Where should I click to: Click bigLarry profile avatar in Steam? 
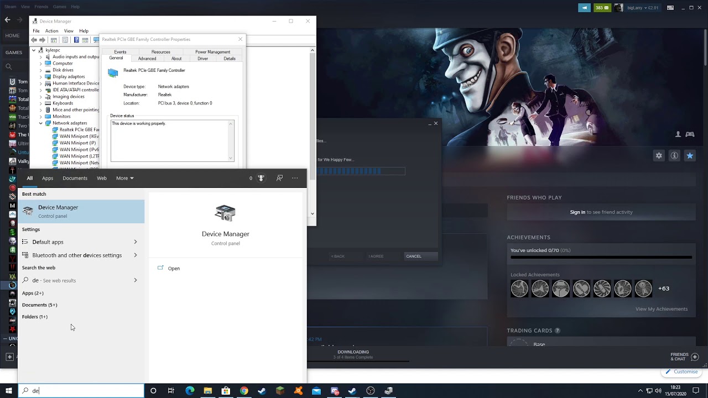click(x=618, y=8)
